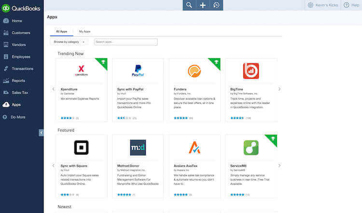Go to Sales Tax in sidebar
The image size is (362, 213).
tap(20, 93)
